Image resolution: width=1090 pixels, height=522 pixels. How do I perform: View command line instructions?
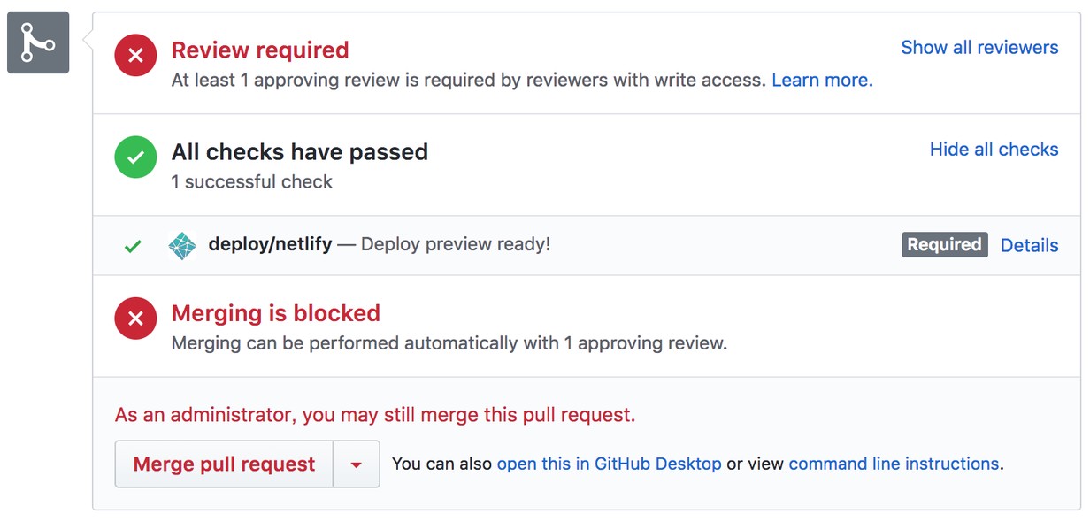click(x=894, y=464)
